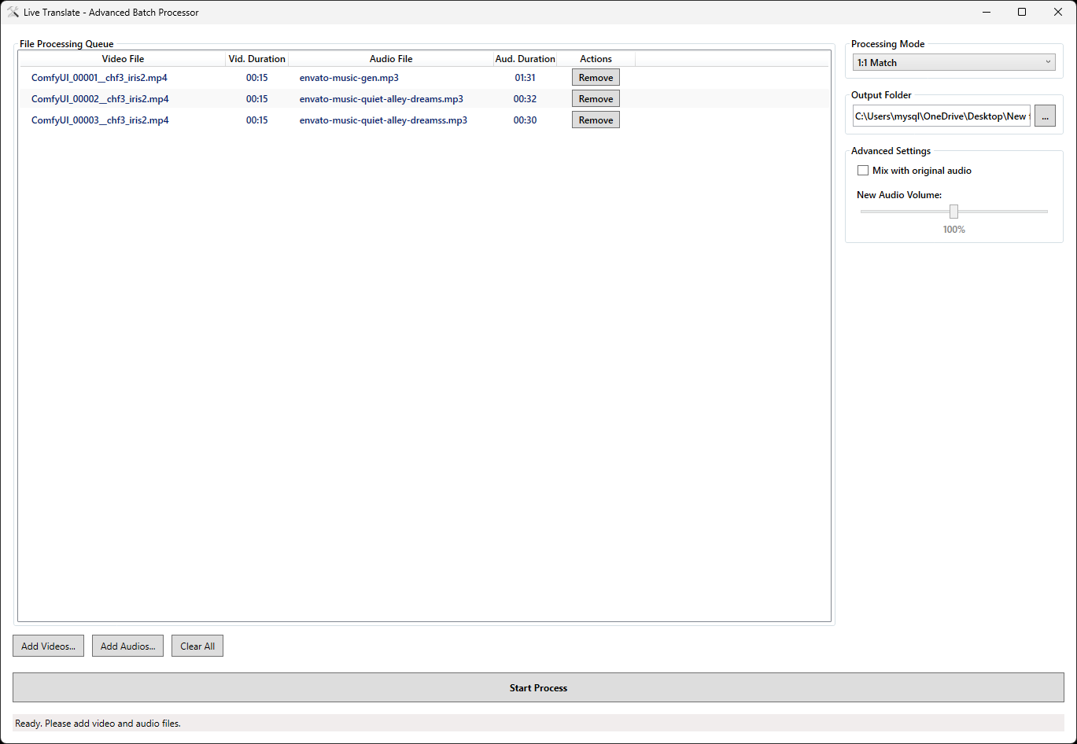Click the Aud. Duration column header

525,59
